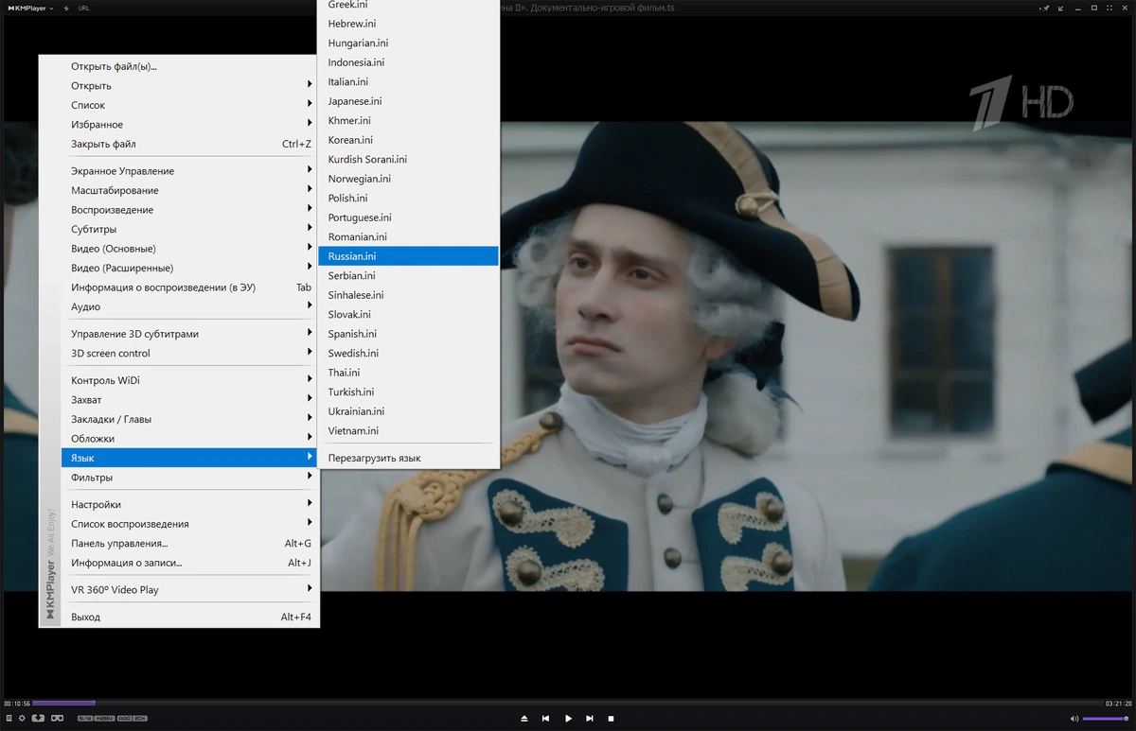Click the play button

568,719
